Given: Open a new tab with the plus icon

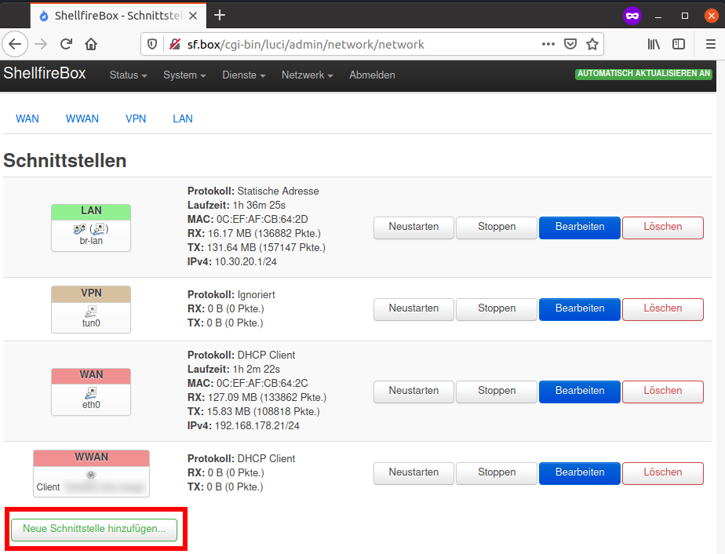Looking at the screenshot, I should point(220,16).
